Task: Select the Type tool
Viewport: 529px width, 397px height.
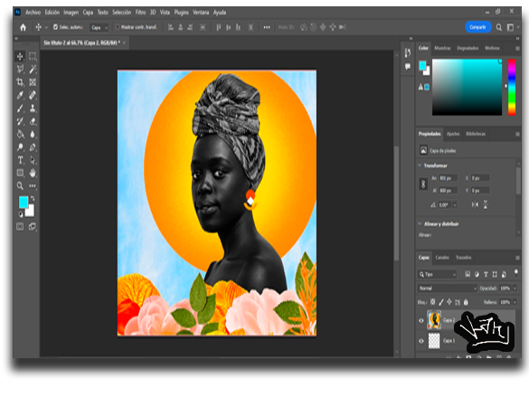Action: [x=20, y=160]
